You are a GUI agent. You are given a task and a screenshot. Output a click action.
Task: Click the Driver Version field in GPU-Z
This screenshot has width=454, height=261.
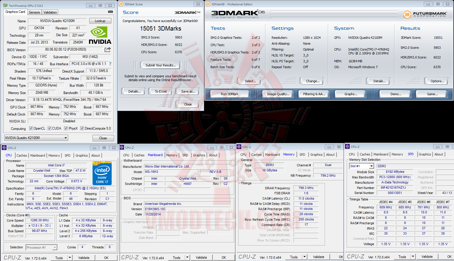70,100
